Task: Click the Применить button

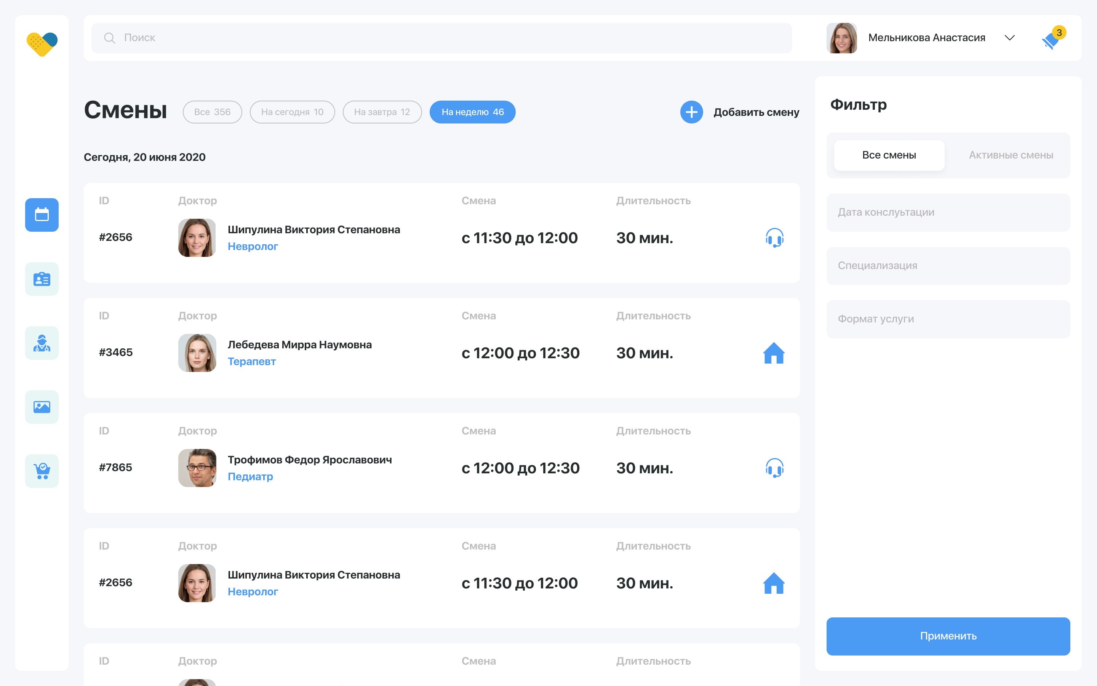Action: click(x=948, y=636)
